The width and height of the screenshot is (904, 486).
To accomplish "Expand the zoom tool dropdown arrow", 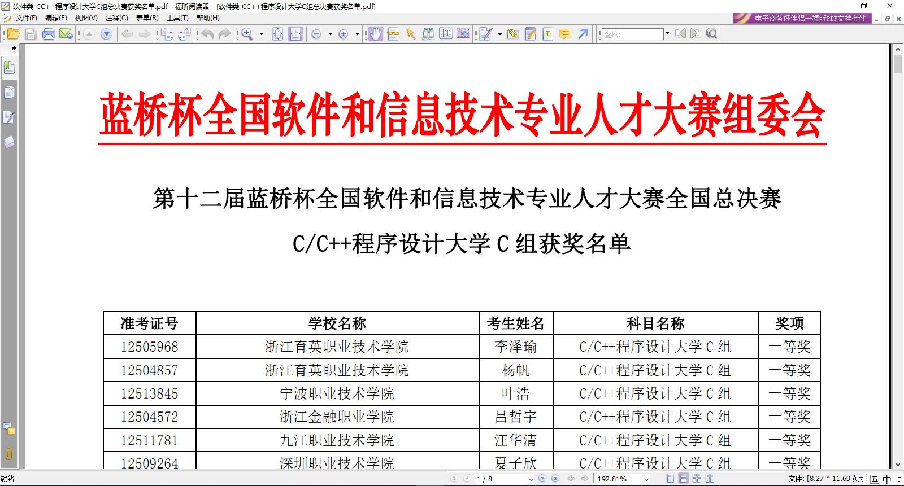I will click(x=261, y=34).
